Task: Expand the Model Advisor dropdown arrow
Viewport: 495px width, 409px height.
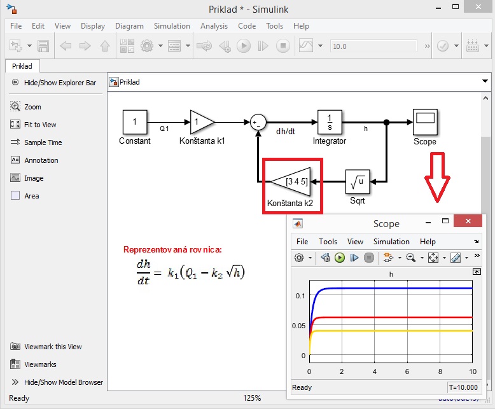Action: tap(456, 46)
